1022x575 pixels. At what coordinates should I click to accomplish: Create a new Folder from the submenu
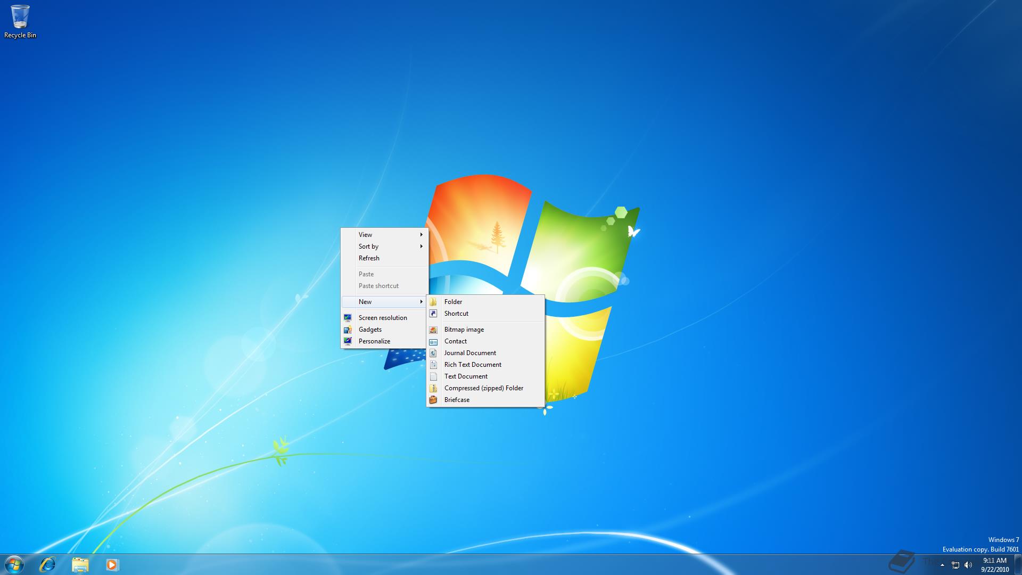pos(485,302)
